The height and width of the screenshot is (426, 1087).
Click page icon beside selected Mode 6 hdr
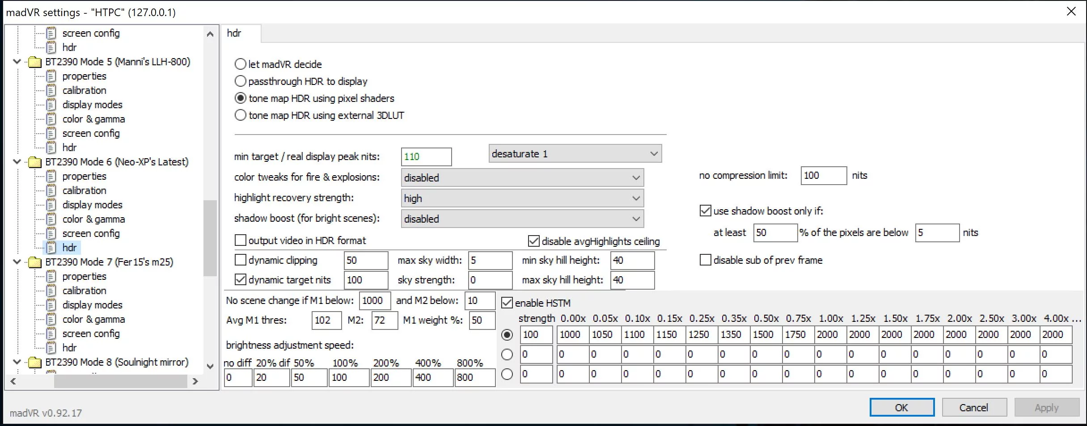click(x=51, y=248)
